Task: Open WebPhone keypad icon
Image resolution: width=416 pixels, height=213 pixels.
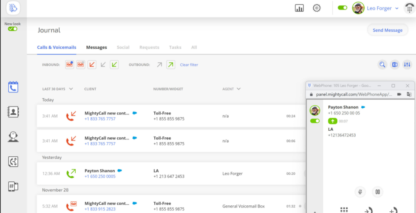Action: [x=344, y=210]
